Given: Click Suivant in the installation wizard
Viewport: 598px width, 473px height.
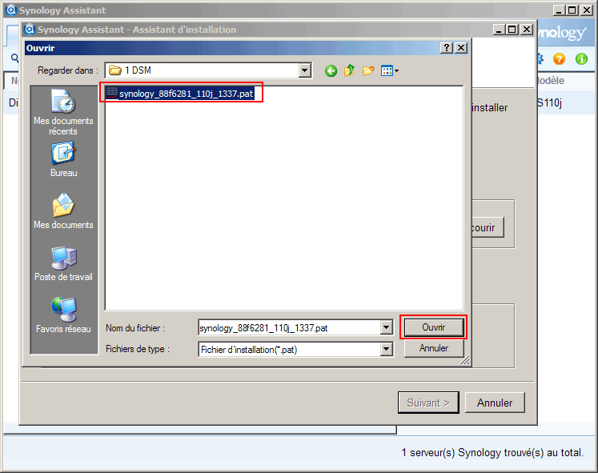Looking at the screenshot, I should tap(428, 403).
